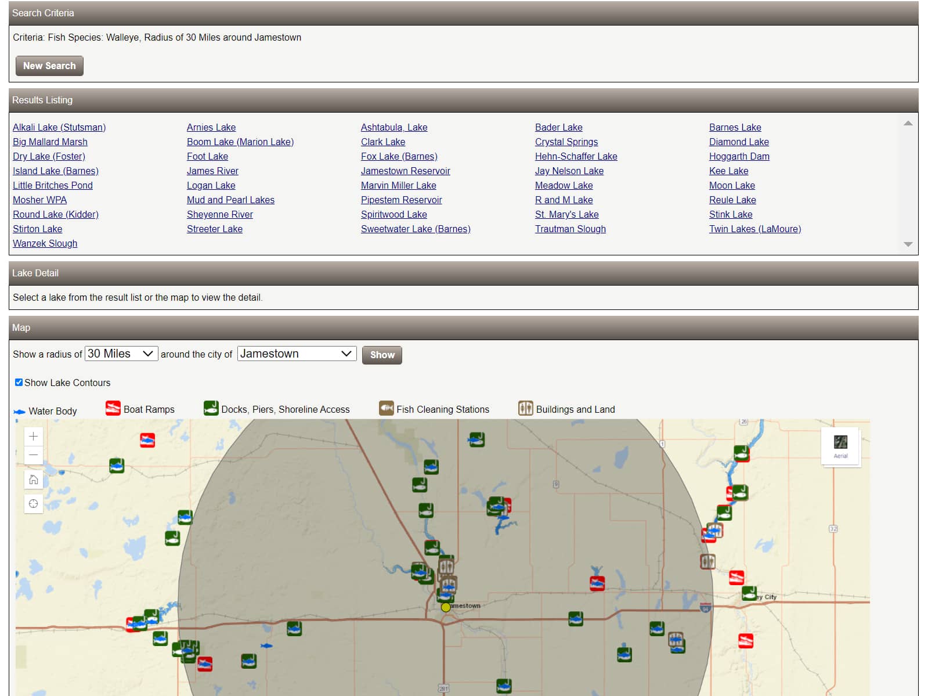Select Mud and Pearl Lakes link
The image size is (928, 696).
point(230,200)
